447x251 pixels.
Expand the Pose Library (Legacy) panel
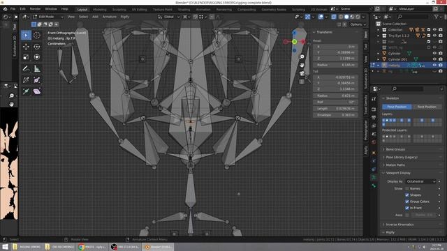[x=402, y=157]
